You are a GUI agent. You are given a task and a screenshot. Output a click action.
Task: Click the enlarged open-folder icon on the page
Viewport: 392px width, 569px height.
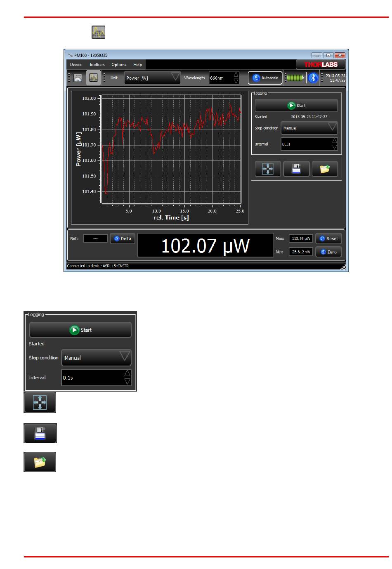[40, 462]
